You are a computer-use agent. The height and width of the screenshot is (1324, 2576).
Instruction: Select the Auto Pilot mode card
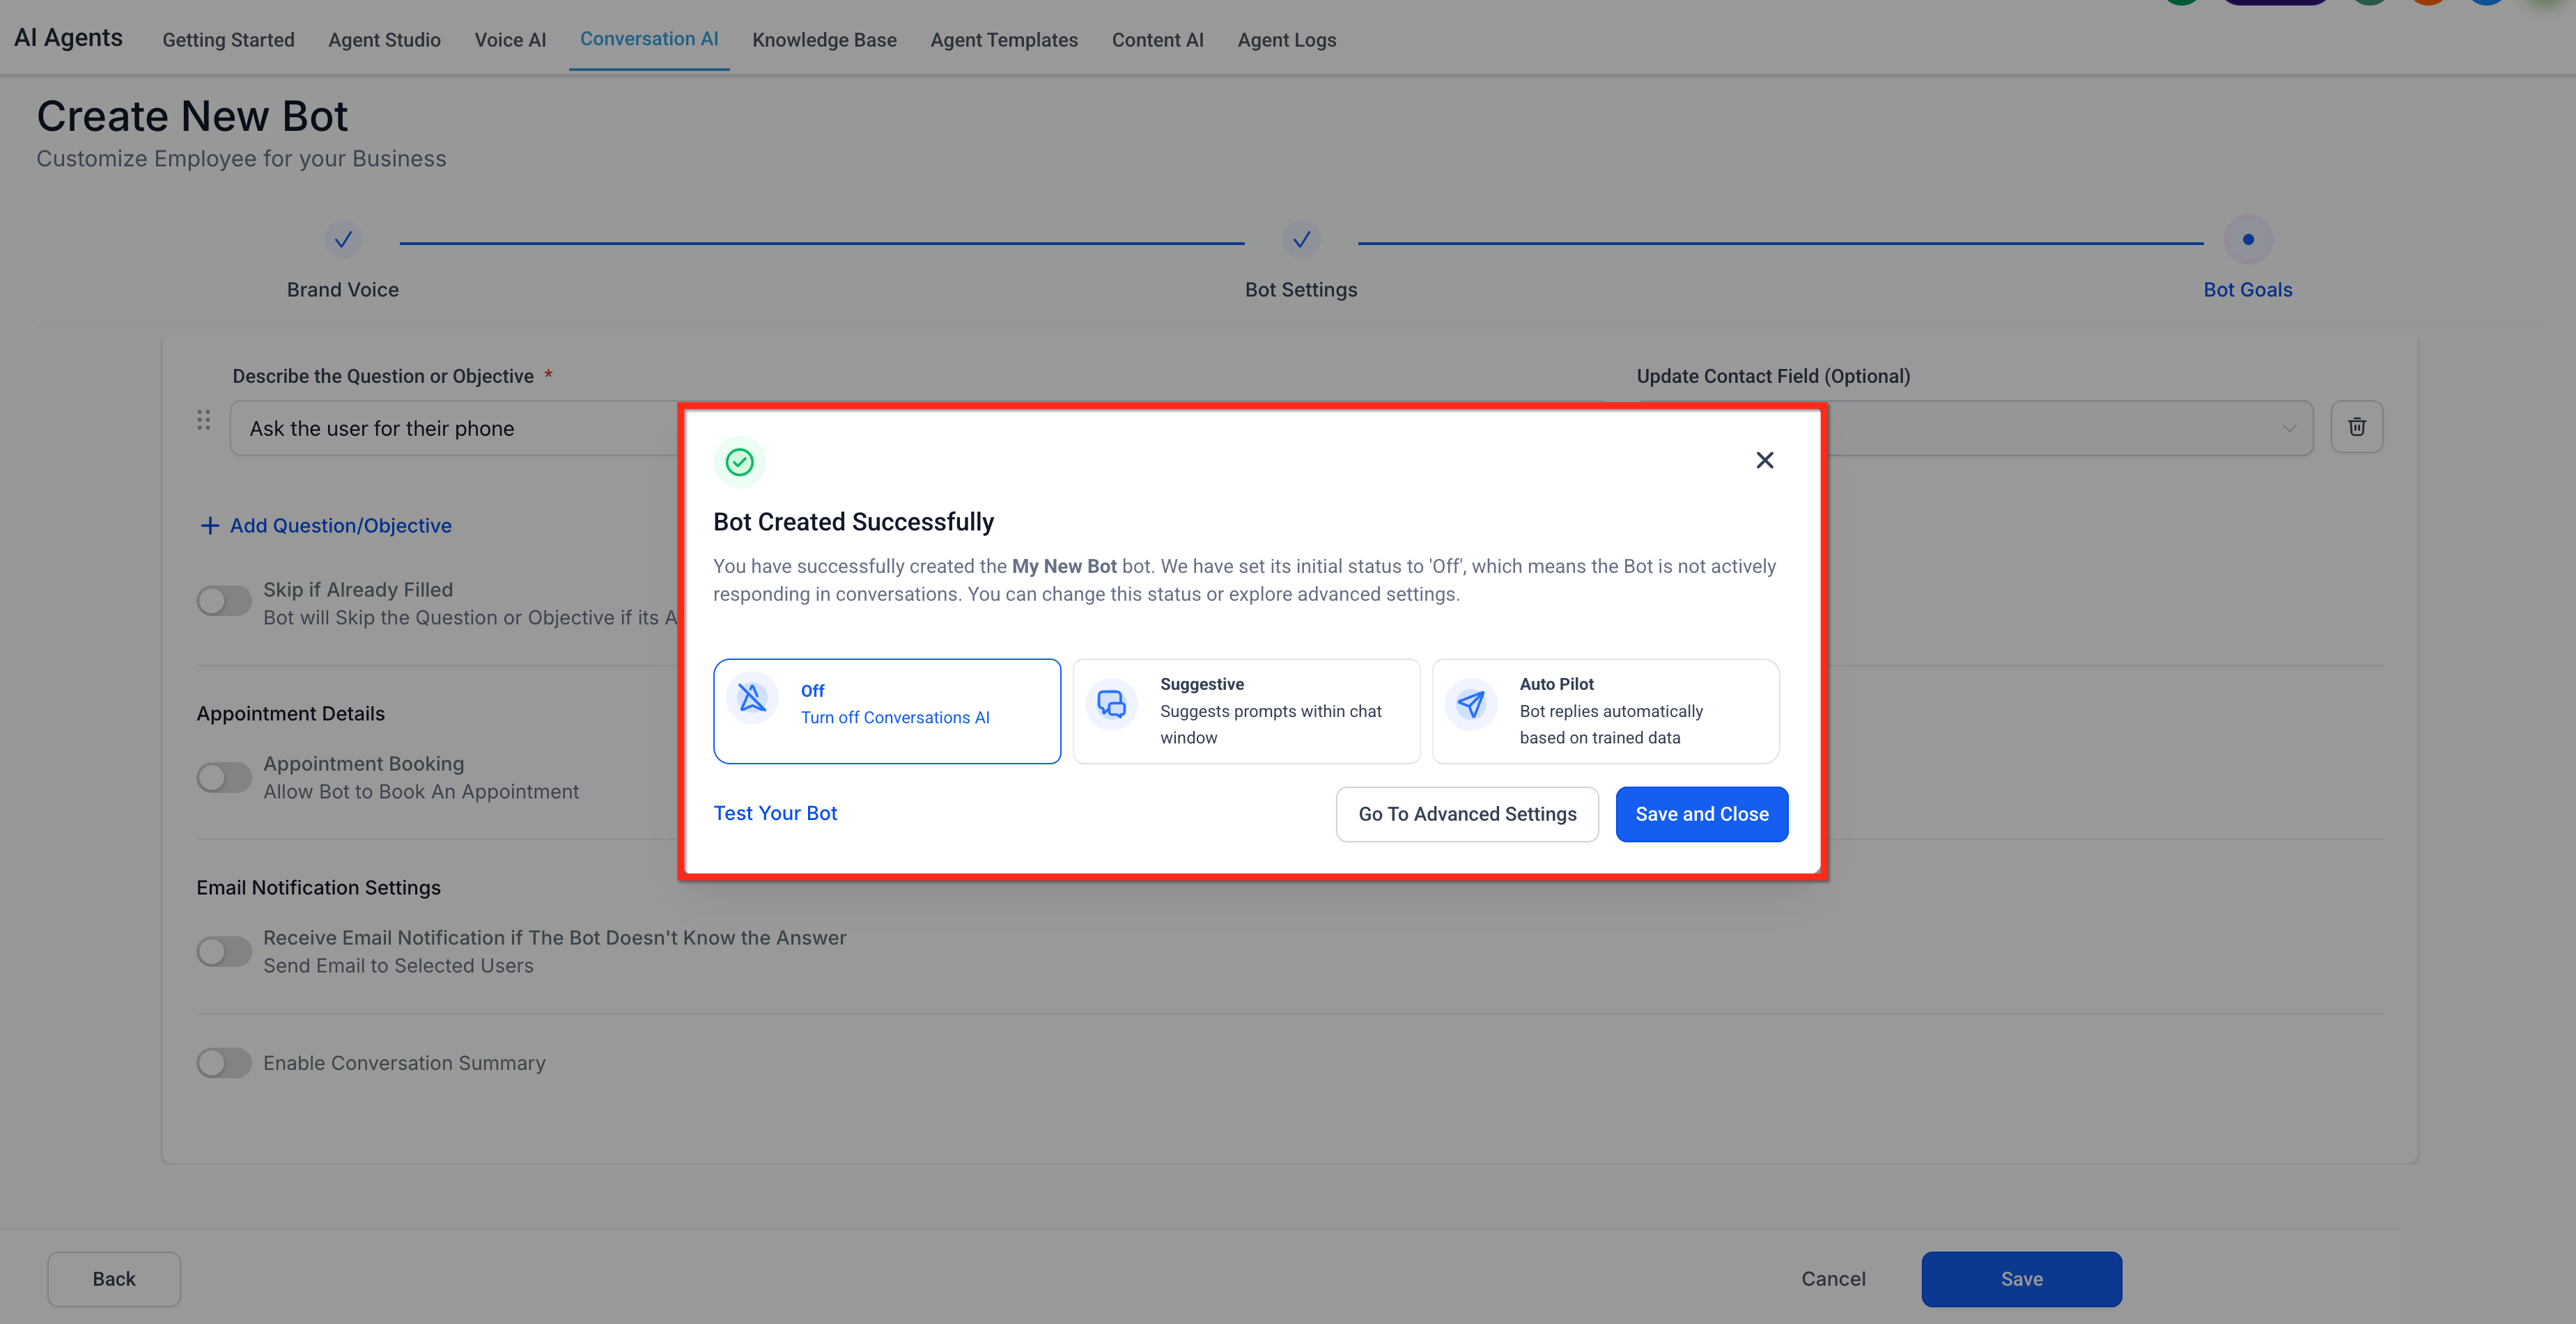(1605, 711)
